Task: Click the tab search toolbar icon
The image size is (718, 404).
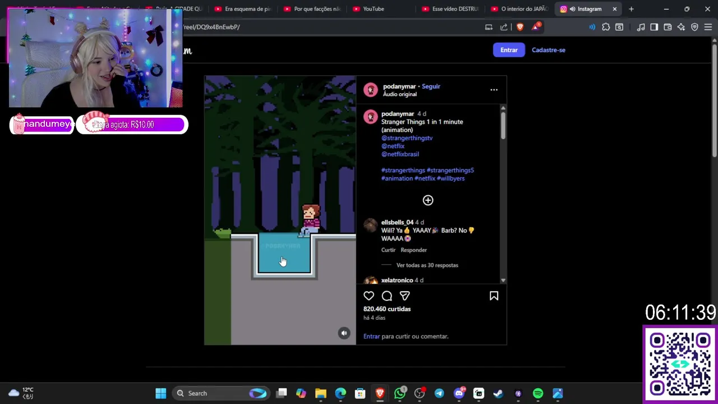Action: (619, 27)
